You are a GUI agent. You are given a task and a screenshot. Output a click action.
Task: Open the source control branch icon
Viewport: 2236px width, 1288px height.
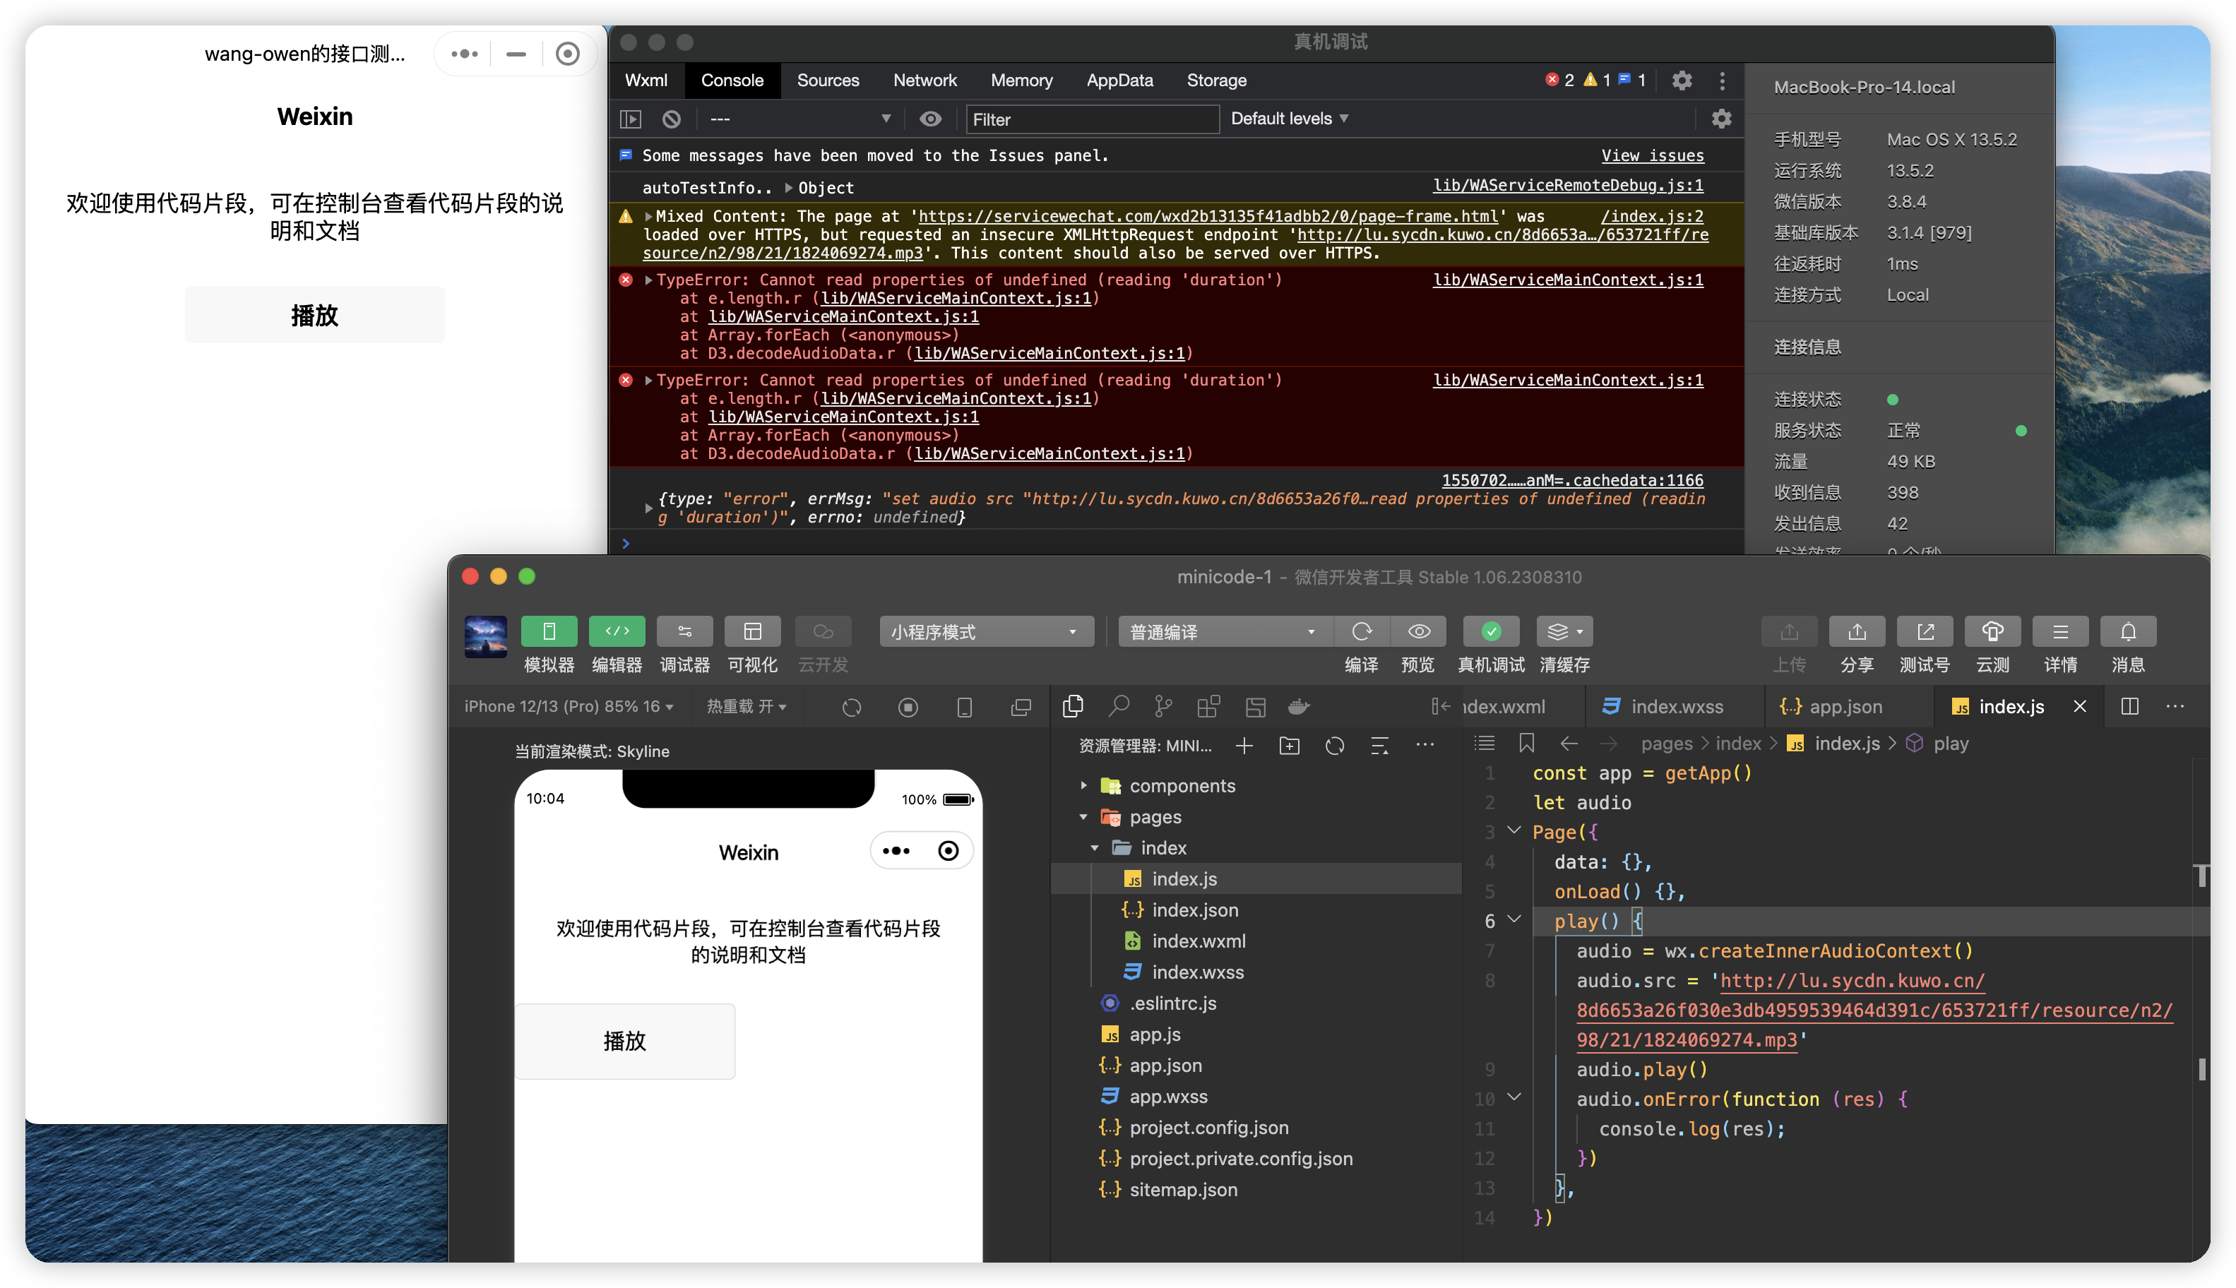coord(1163,706)
